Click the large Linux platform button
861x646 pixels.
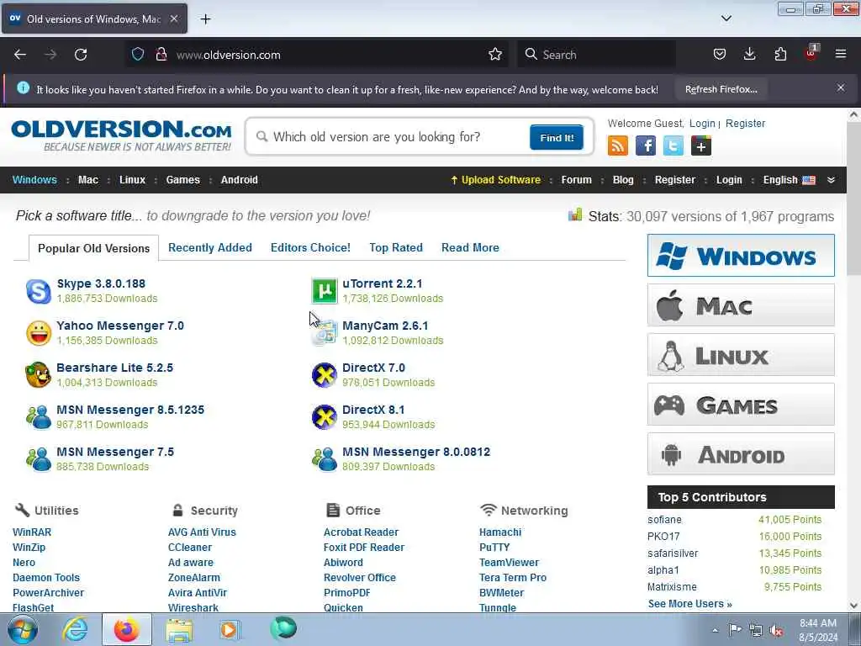pyautogui.click(x=741, y=355)
